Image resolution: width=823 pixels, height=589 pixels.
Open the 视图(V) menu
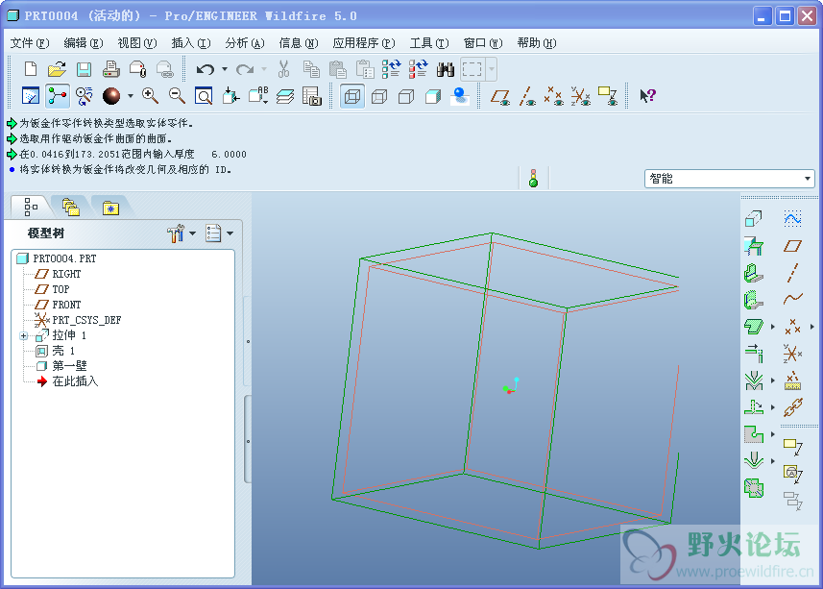click(137, 43)
